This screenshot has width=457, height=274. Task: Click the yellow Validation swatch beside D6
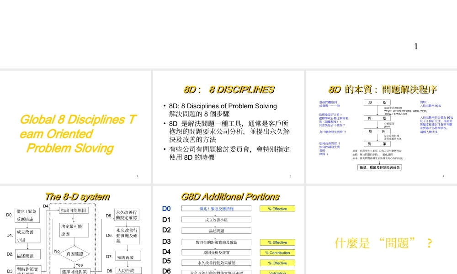(277, 273)
